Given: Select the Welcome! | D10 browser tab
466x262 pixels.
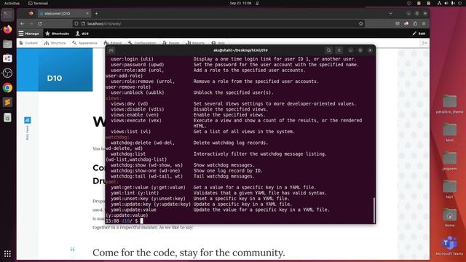Looking at the screenshot, I should 64,13.
